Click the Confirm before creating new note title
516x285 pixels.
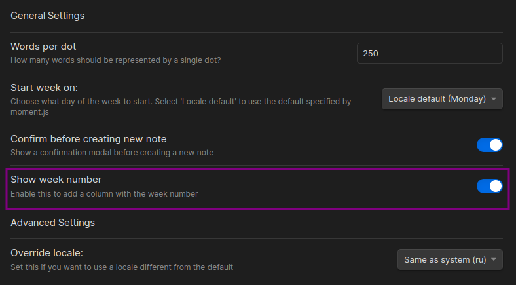[x=88, y=139]
